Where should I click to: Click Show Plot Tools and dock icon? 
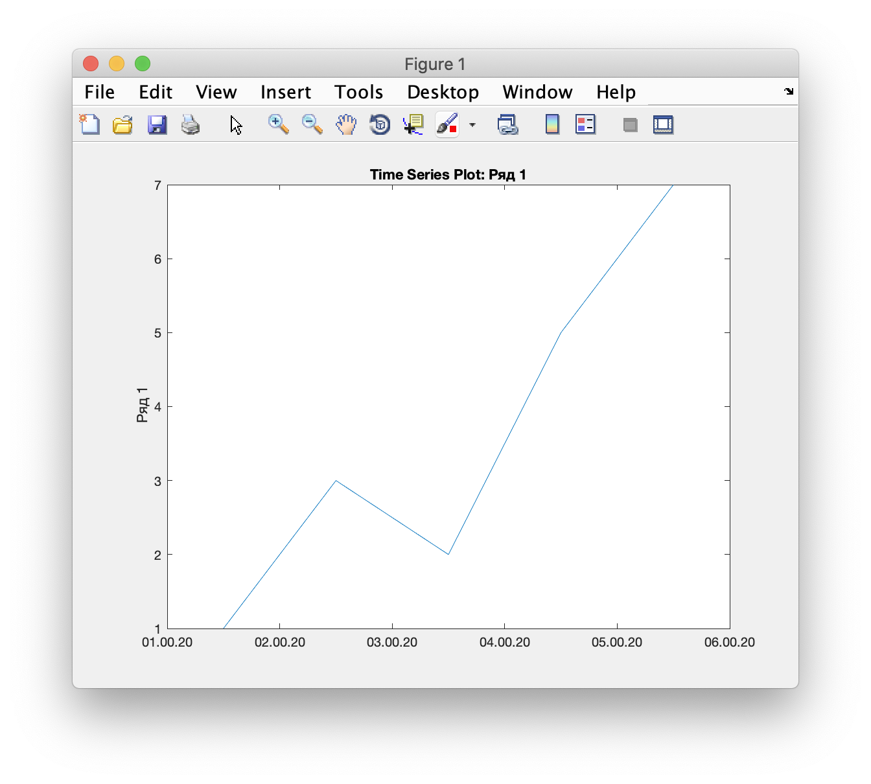pos(663,124)
